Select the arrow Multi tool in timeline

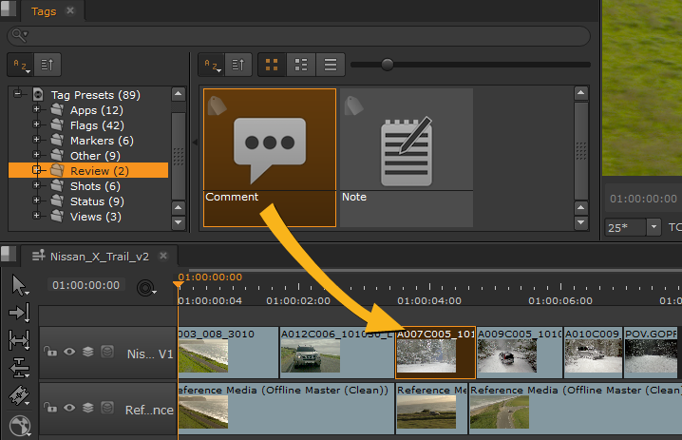click(19, 284)
